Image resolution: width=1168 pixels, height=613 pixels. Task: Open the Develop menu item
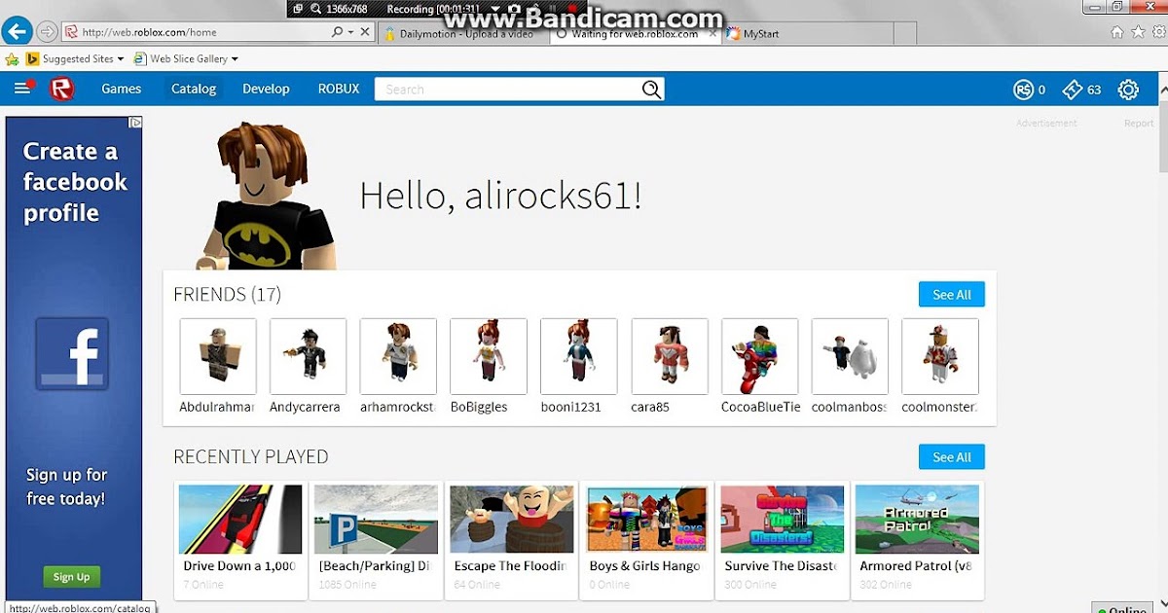coord(266,89)
